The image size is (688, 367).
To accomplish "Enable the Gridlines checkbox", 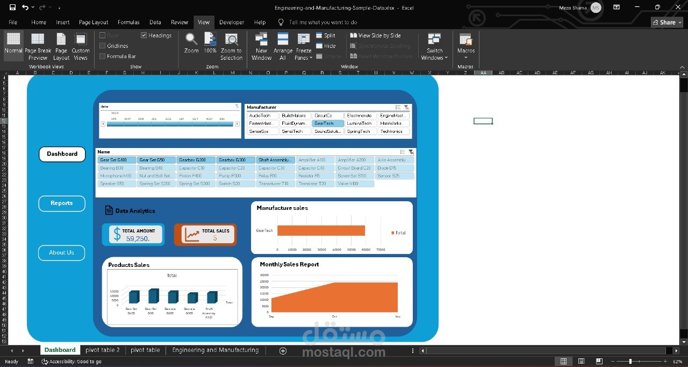I will (x=102, y=46).
